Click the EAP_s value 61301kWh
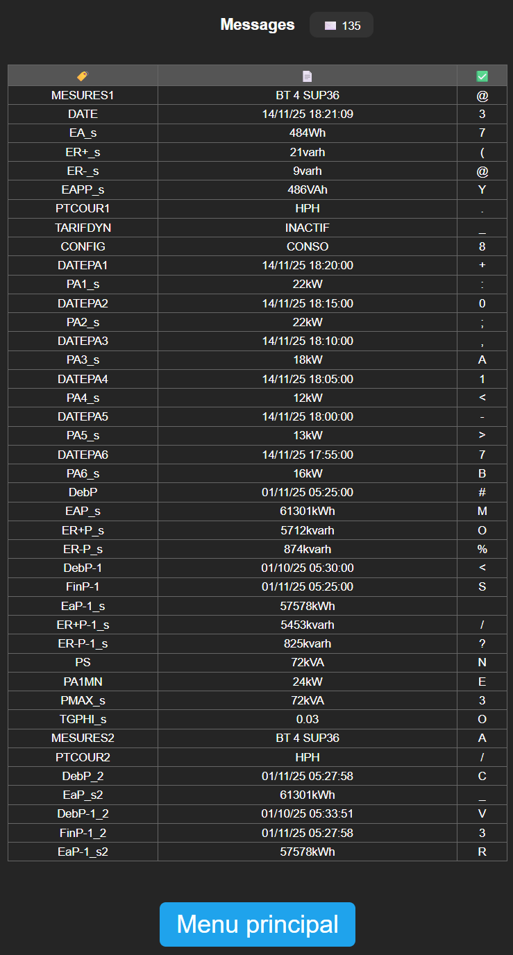This screenshot has height=955, width=513. coord(308,511)
